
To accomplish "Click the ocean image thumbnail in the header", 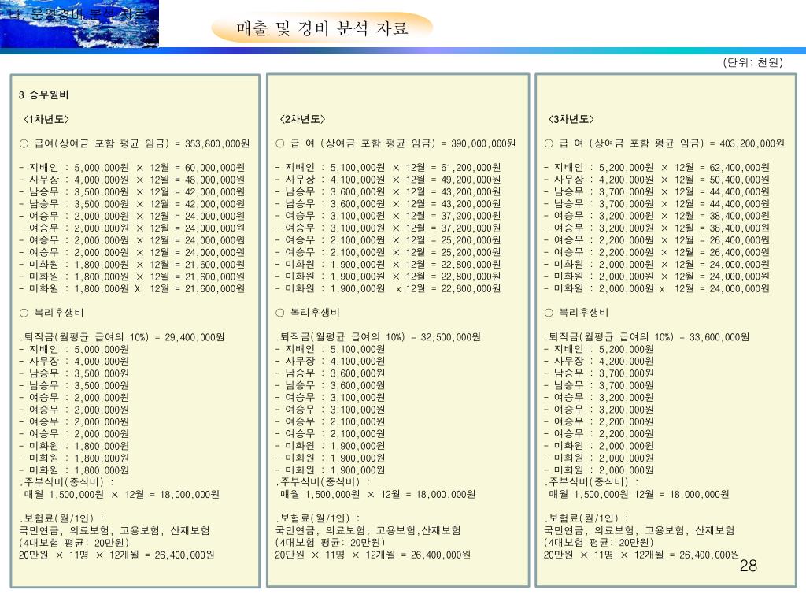I will click(x=79, y=24).
